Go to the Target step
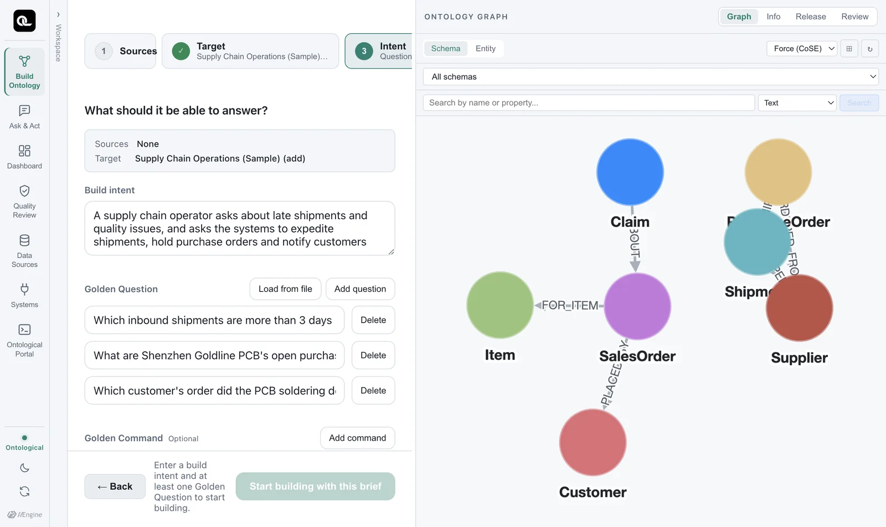886x527 pixels. coord(250,51)
